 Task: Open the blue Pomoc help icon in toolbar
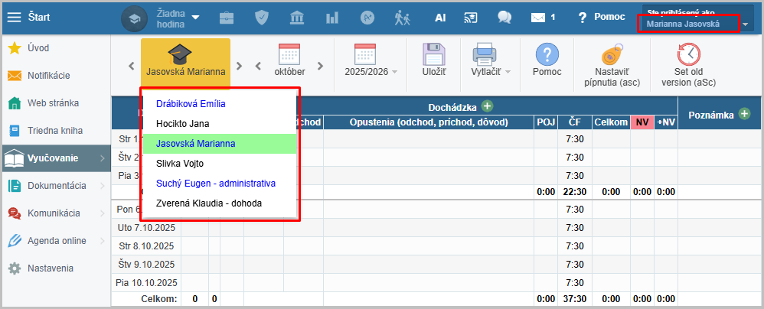[547, 54]
